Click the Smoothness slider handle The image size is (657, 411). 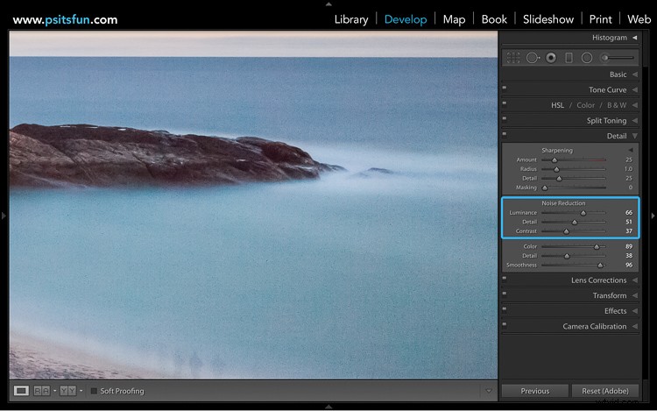pyautogui.click(x=600, y=266)
